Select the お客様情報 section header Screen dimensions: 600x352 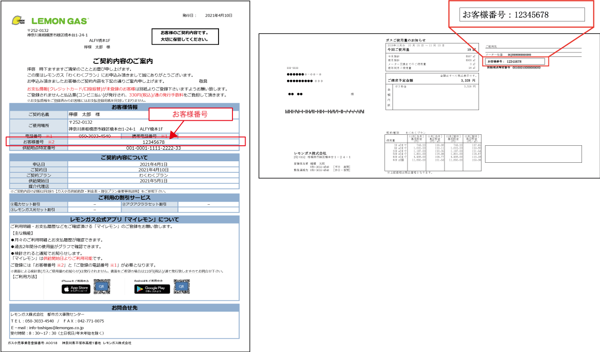pyautogui.click(x=124, y=107)
